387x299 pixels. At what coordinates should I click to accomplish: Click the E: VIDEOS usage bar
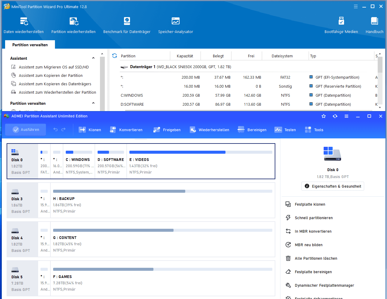click(201, 152)
